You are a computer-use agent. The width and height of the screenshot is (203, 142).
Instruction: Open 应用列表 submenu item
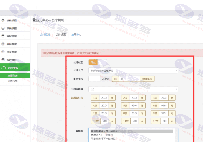(15, 75)
